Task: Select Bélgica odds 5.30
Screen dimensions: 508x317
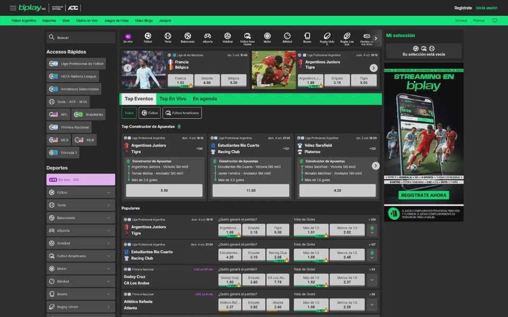Action: [233, 80]
